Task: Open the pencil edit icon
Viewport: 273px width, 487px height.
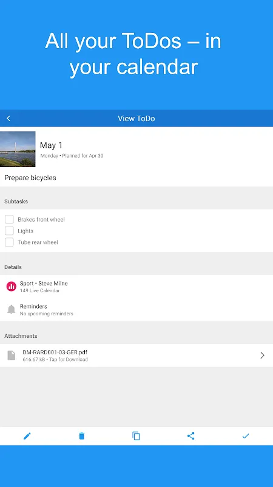Action: coord(27,436)
